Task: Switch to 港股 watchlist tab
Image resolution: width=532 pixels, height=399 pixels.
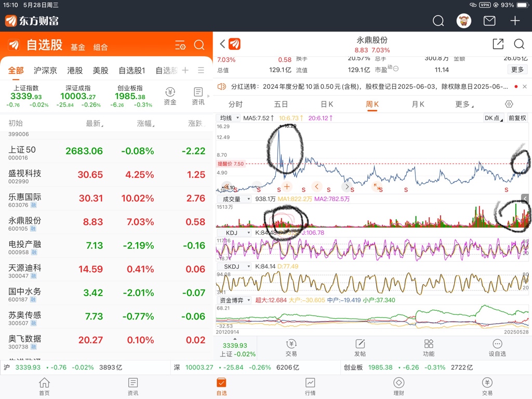Action: pyautogui.click(x=75, y=70)
